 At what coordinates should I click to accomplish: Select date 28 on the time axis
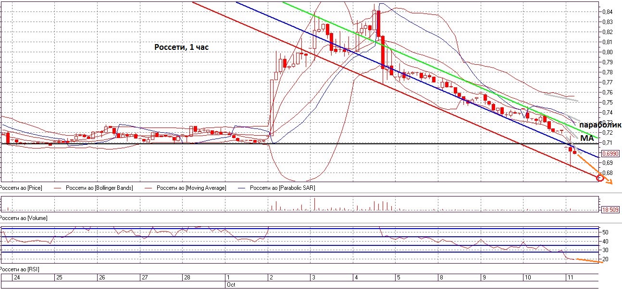pos(187,277)
